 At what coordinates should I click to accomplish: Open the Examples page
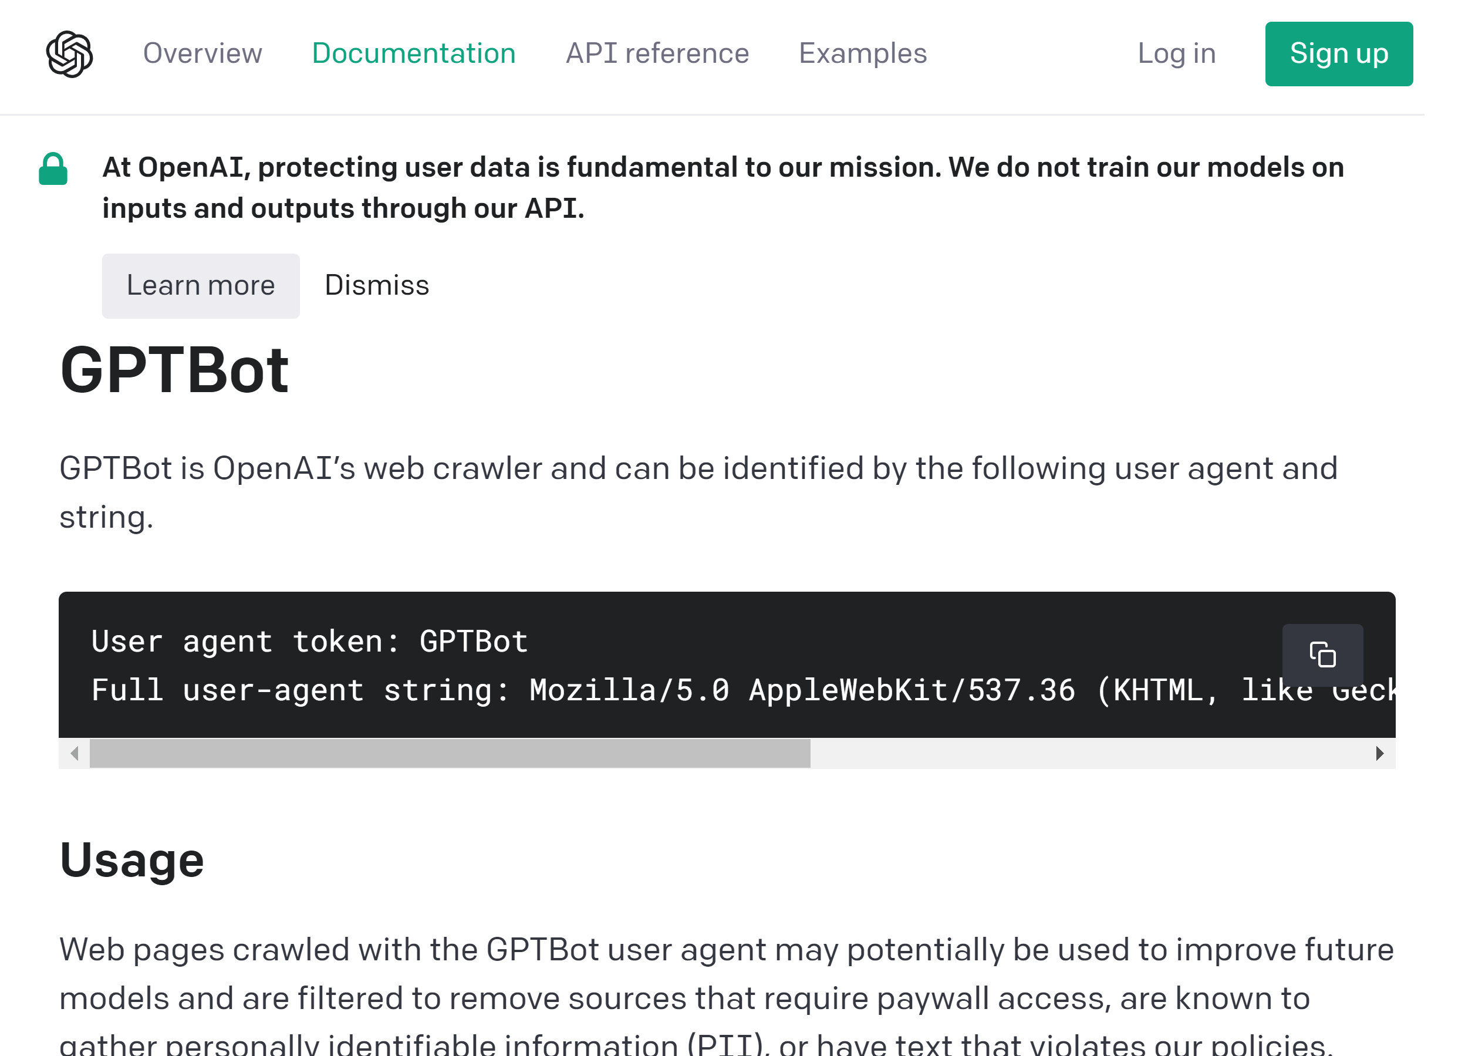click(x=862, y=53)
